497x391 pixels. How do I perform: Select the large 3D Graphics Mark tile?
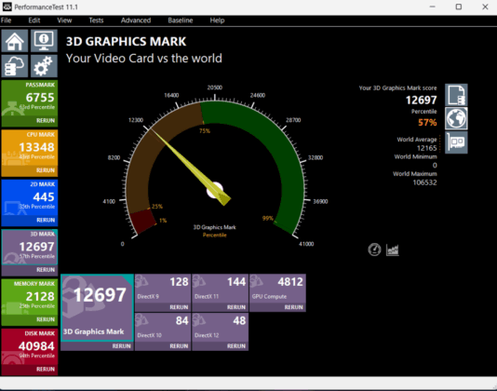[x=97, y=307]
